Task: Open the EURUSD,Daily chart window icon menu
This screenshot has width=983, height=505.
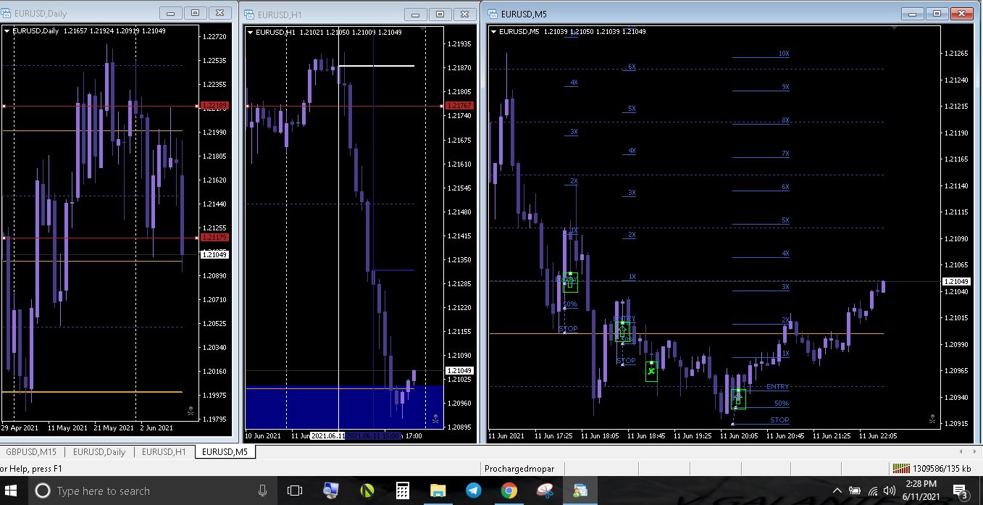Action: (6, 14)
